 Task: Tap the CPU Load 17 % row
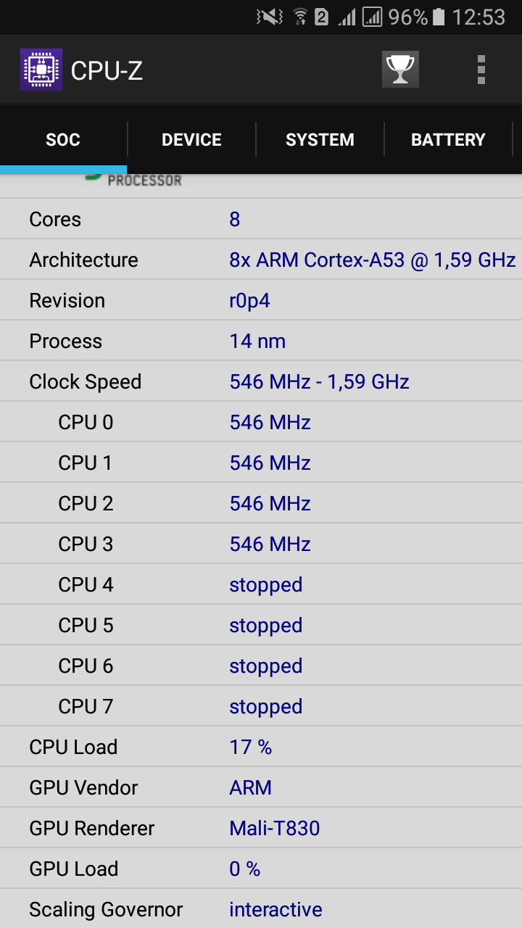(x=261, y=747)
